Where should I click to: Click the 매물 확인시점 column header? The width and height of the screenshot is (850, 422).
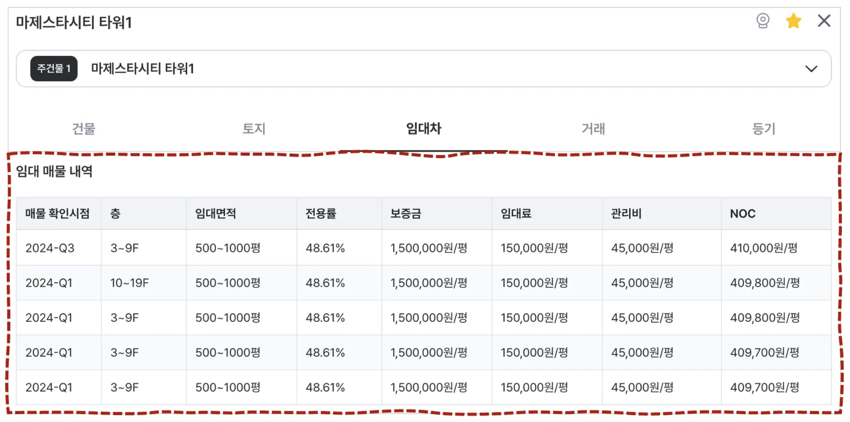(57, 213)
